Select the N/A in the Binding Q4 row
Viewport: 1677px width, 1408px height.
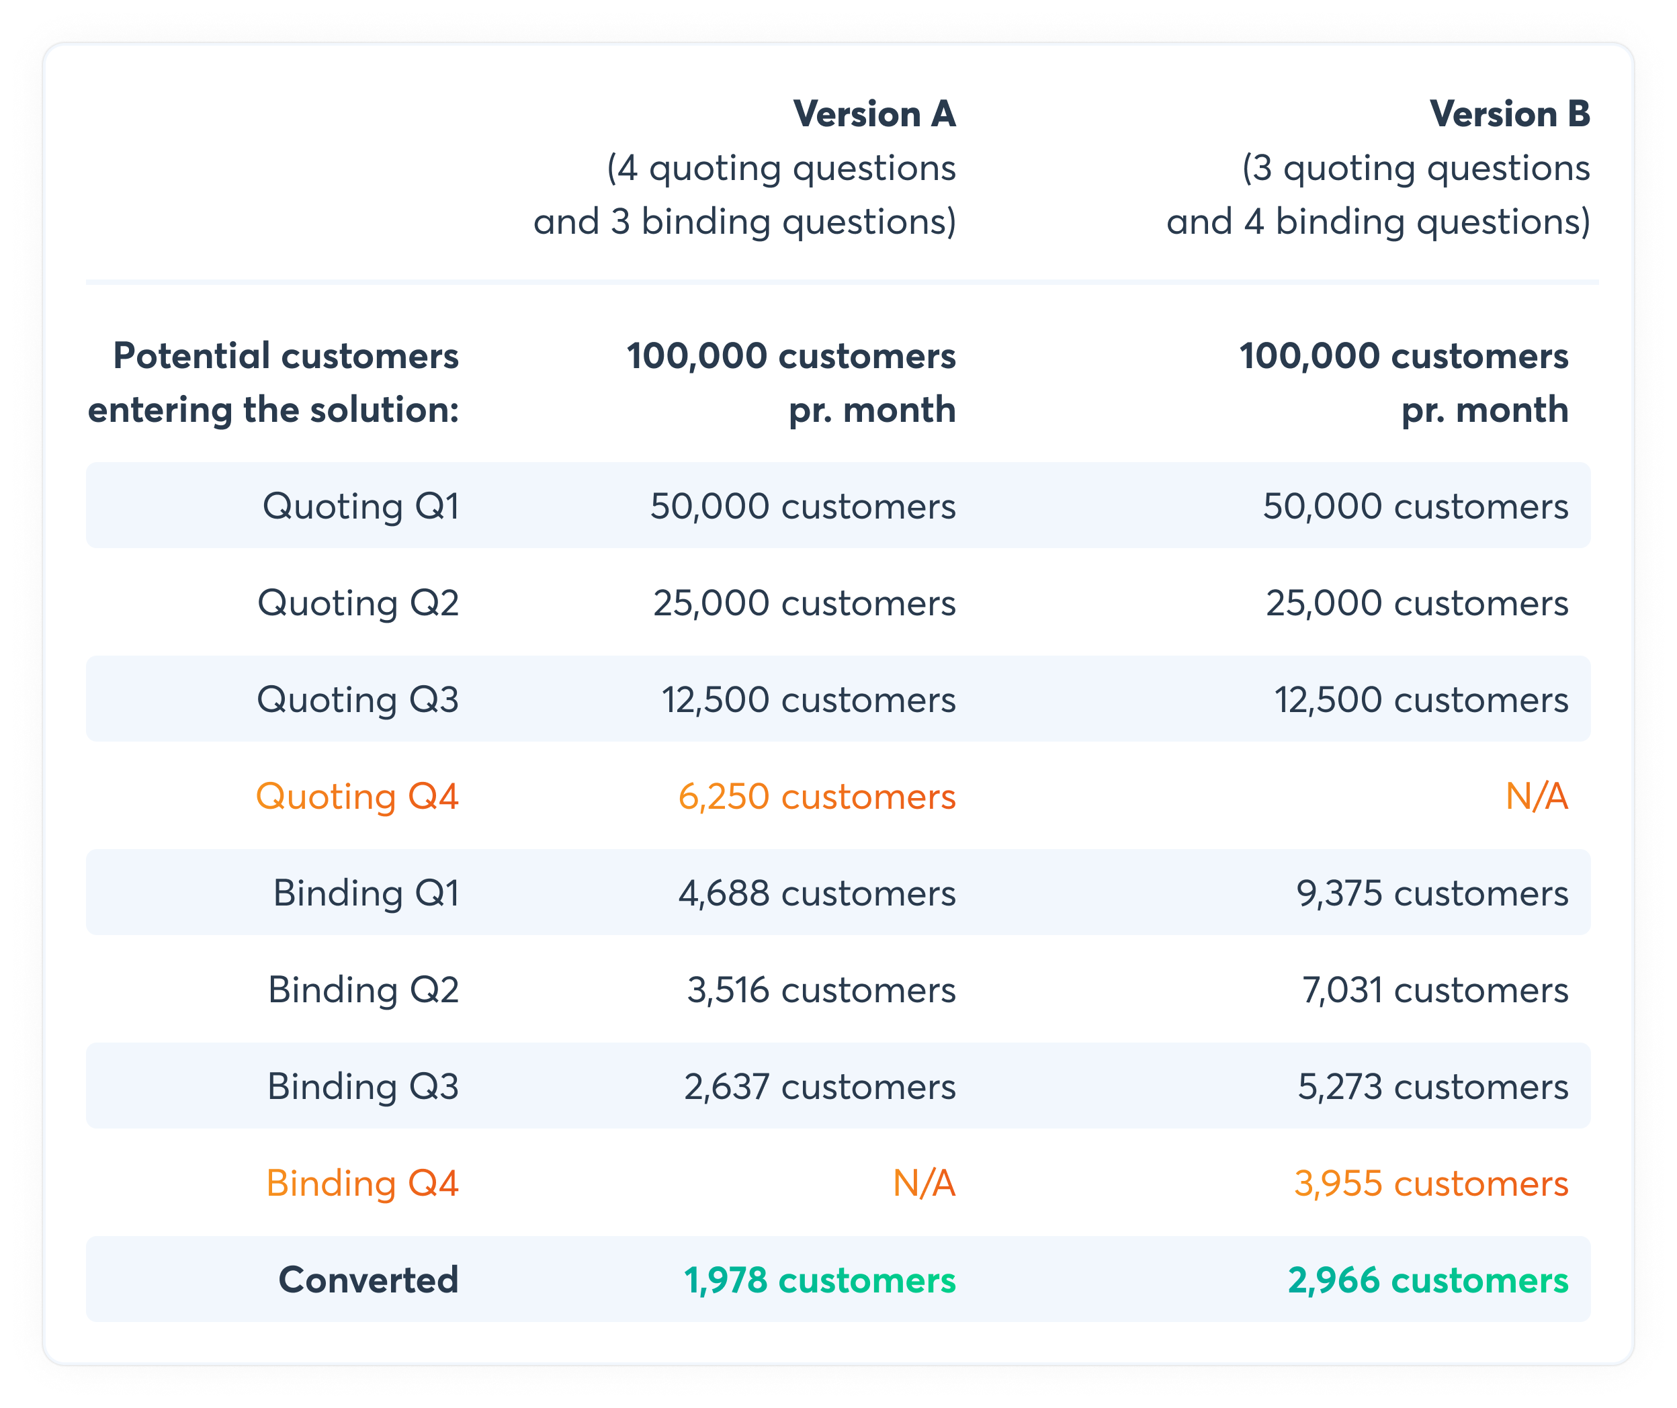click(x=924, y=1183)
